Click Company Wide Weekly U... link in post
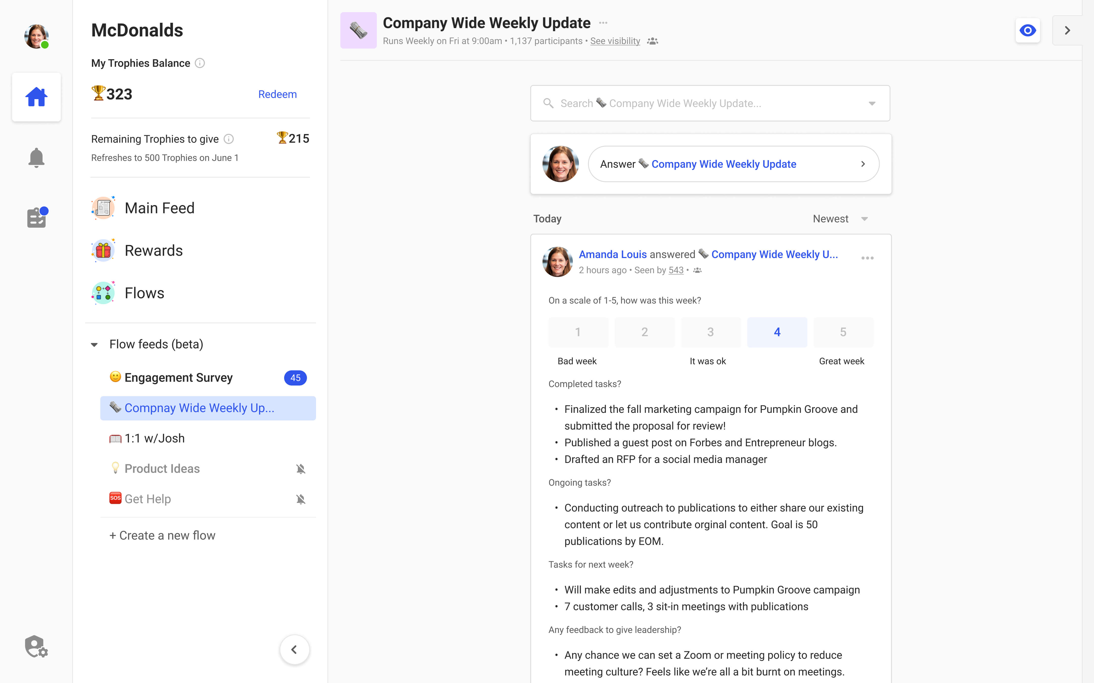Viewport: 1094px width, 683px height. [x=774, y=254]
